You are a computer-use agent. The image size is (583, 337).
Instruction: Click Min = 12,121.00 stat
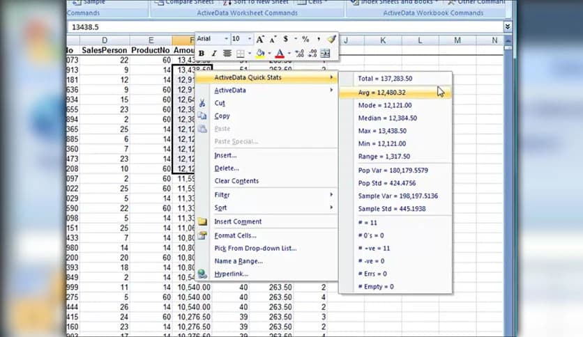[395, 143]
